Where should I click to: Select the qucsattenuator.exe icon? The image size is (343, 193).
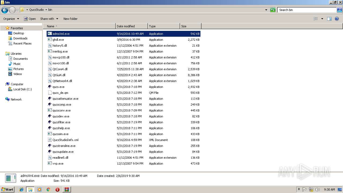pyautogui.click(x=50, y=99)
